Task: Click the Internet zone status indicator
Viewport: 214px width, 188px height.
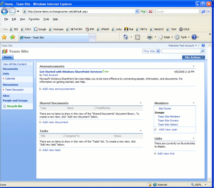Action: tap(160, 184)
